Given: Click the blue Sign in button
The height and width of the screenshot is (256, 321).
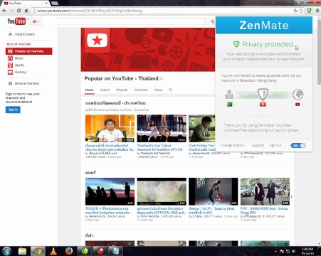Looking at the screenshot, I should (x=13, y=110).
